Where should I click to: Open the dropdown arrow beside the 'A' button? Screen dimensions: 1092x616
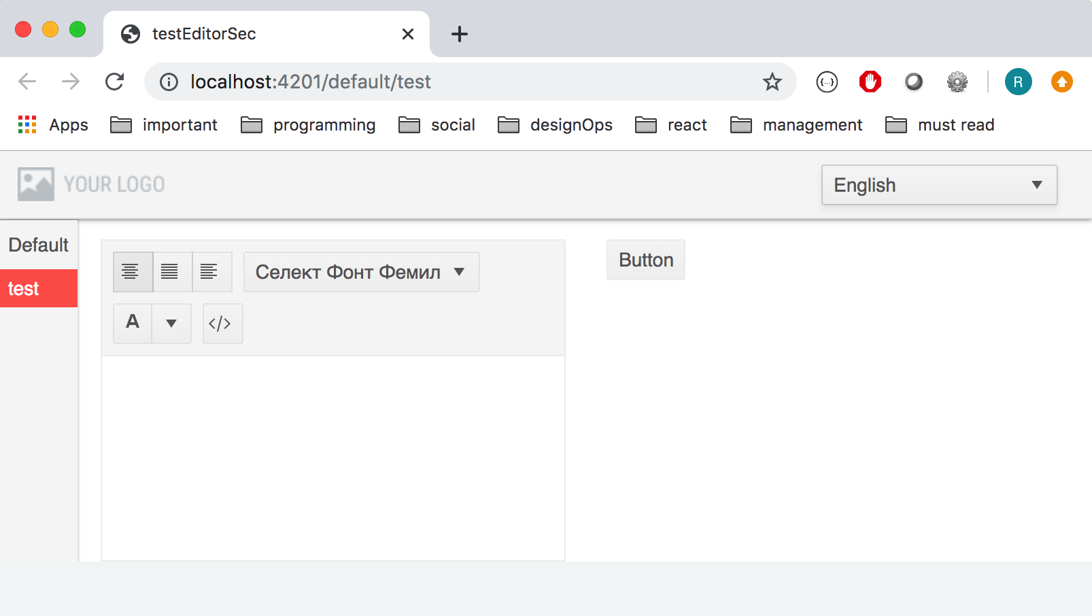coord(171,323)
